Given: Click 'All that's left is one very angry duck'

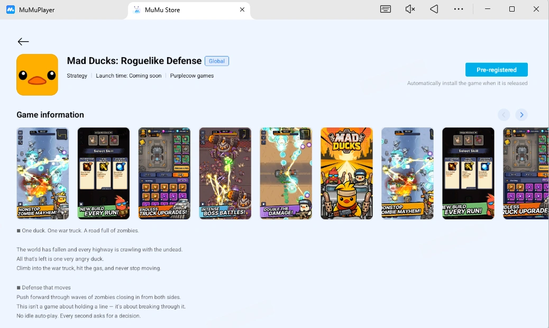Looking at the screenshot, I should pyautogui.click(x=60, y=259).
